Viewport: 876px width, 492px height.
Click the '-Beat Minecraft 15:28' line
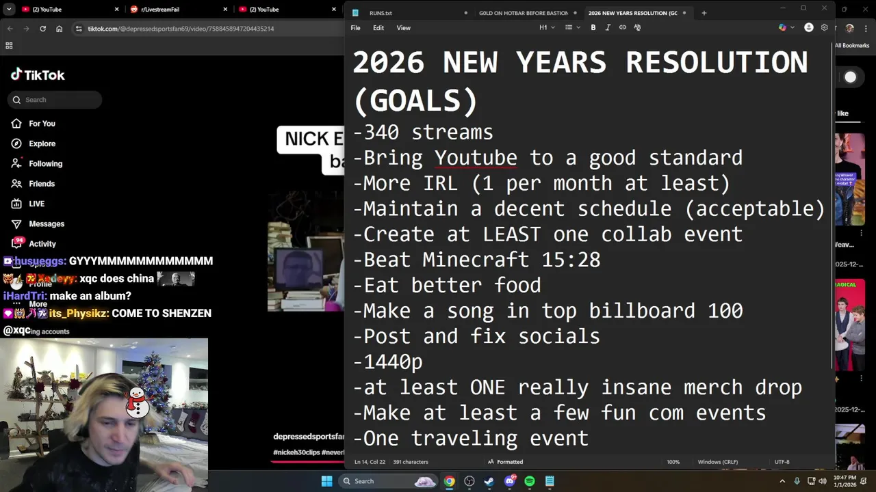click(x=476, y=260)
